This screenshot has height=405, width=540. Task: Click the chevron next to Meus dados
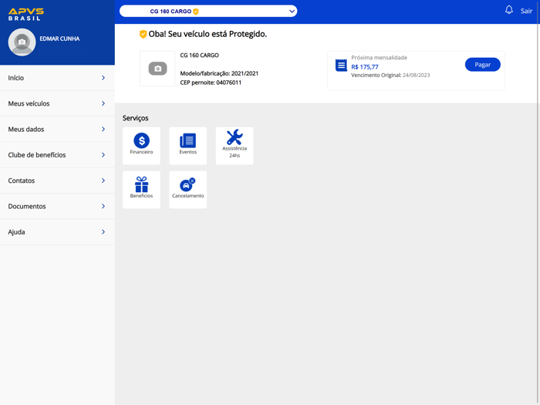click(x=103, y=129)
